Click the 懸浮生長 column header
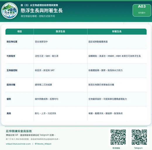 (x=61, y=32)
